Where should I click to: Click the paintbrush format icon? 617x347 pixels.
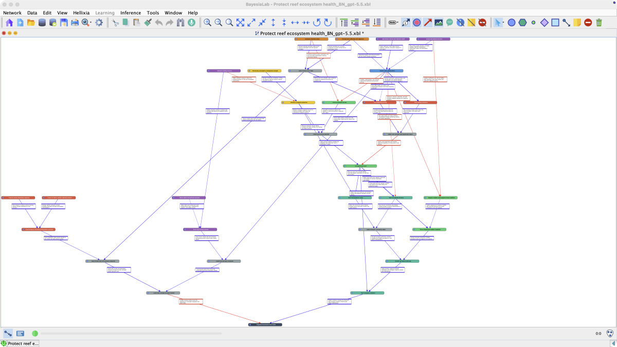[148, 23]
